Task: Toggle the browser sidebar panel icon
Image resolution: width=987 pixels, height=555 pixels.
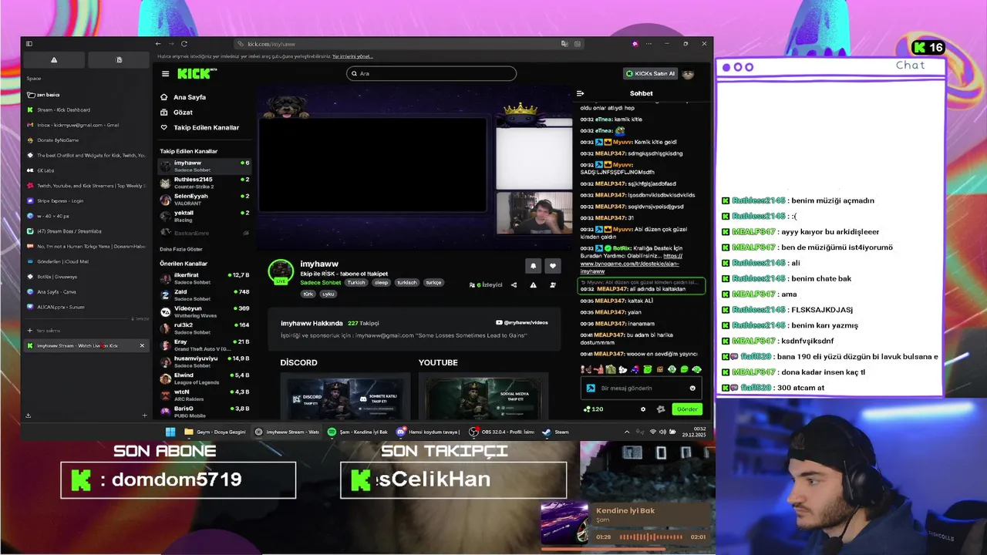Action: [29, 44]
